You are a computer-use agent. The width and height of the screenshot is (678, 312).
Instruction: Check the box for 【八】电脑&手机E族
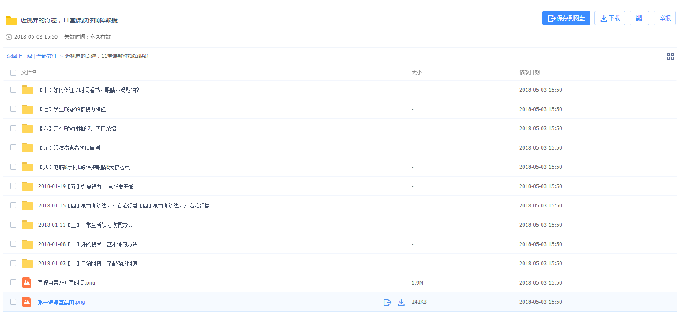13,167
